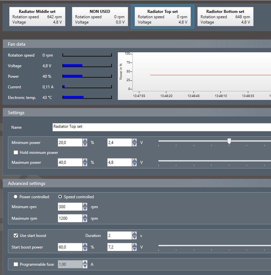The width and height of the screenshot is (271, 275).
Task: Open the Radiotor Bottom set fan card
Action: coord(225,17)
